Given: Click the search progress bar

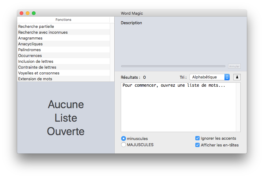Looking at the screenshot, I should click(x=173, y=66).
